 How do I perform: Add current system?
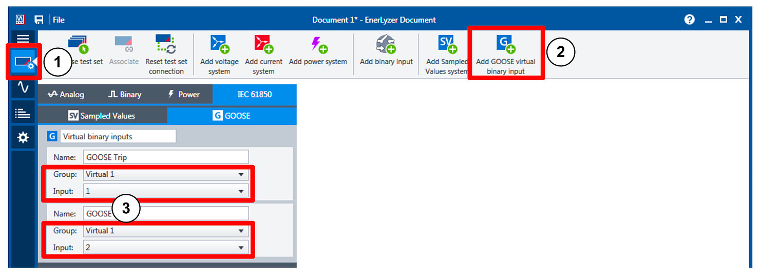[x=263, y=55]
